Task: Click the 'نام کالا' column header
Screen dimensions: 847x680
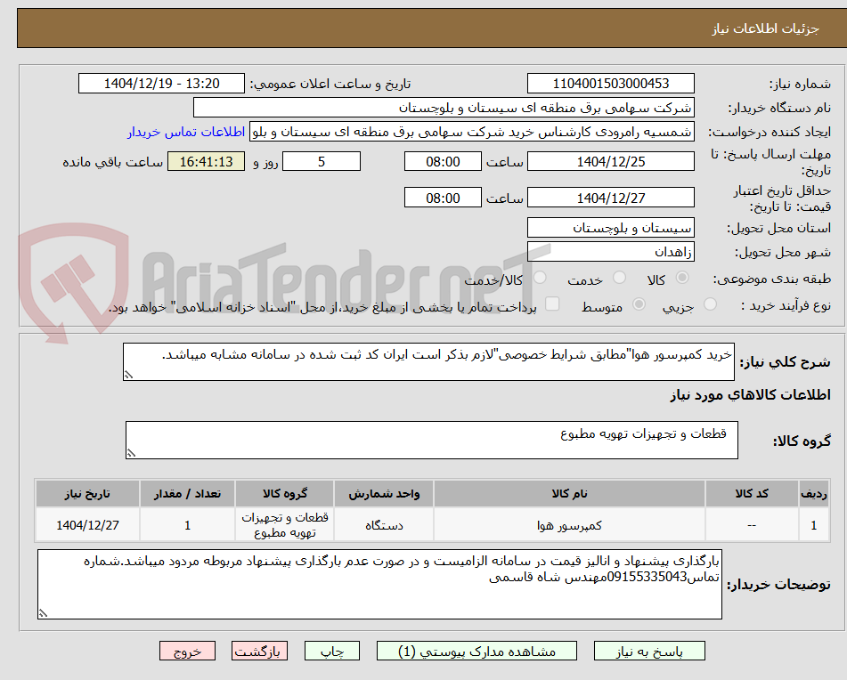Action: [x=569, y=494]
